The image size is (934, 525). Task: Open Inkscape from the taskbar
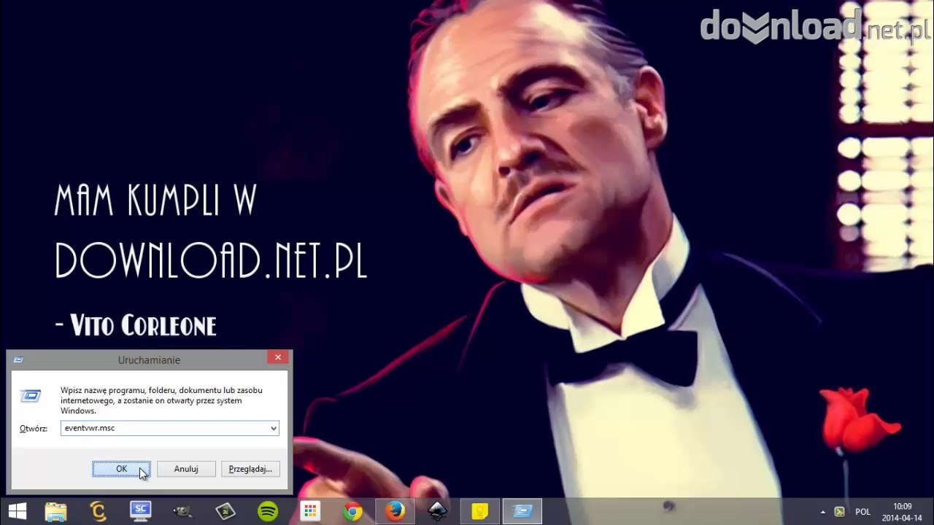click(437, 511)
